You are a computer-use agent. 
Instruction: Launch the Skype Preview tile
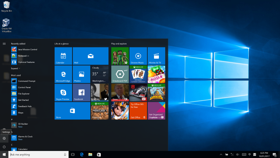click(x=63, y=92)
